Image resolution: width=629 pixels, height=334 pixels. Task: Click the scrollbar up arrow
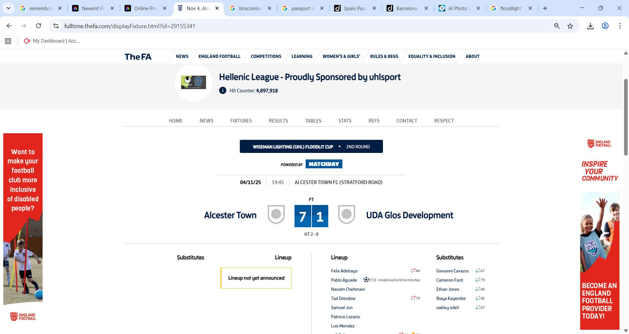click(626, 53)
